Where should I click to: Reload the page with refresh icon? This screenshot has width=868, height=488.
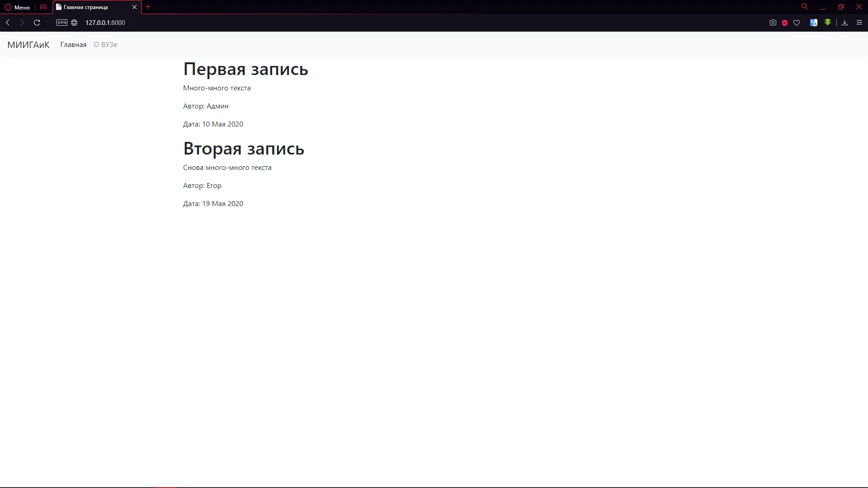pos(37,23)
